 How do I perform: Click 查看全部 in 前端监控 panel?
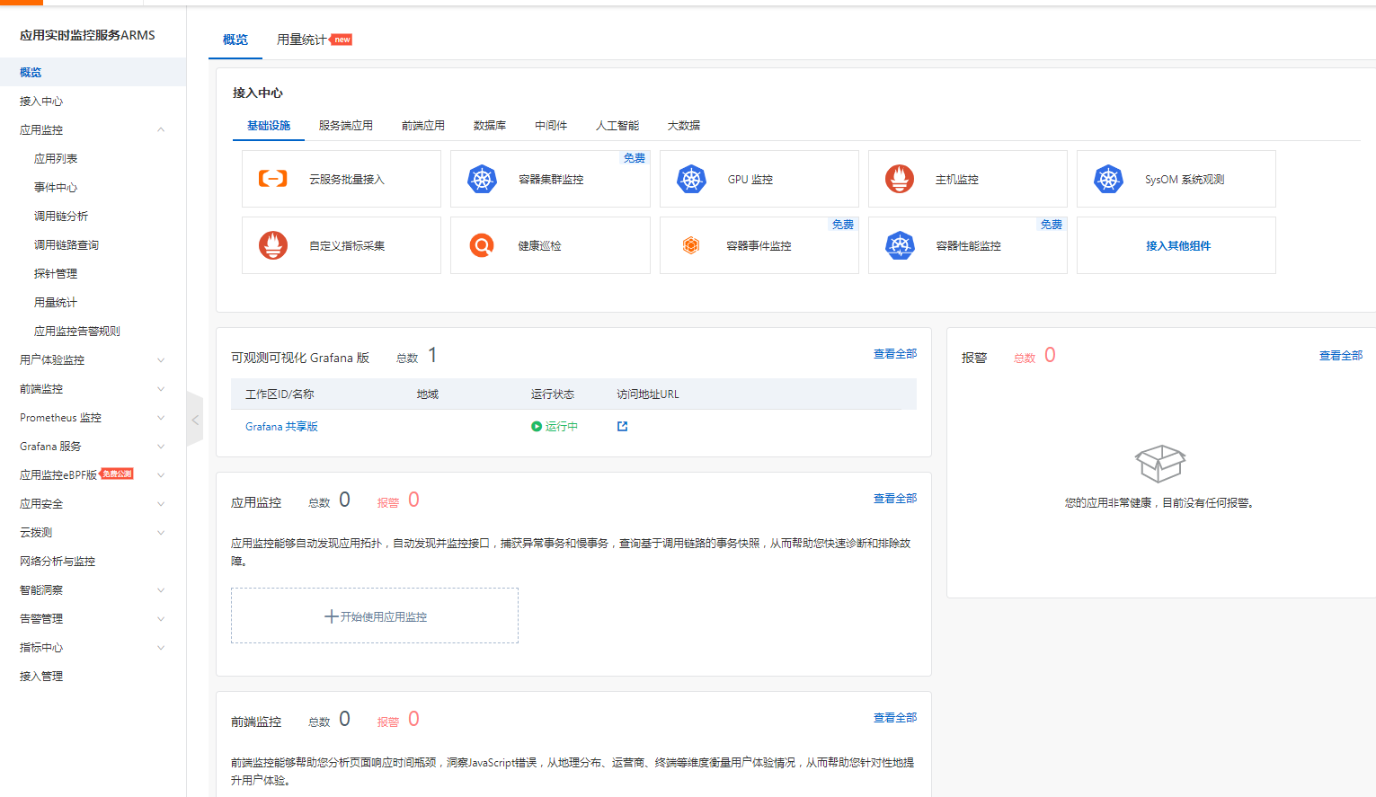tap(895, 718)
